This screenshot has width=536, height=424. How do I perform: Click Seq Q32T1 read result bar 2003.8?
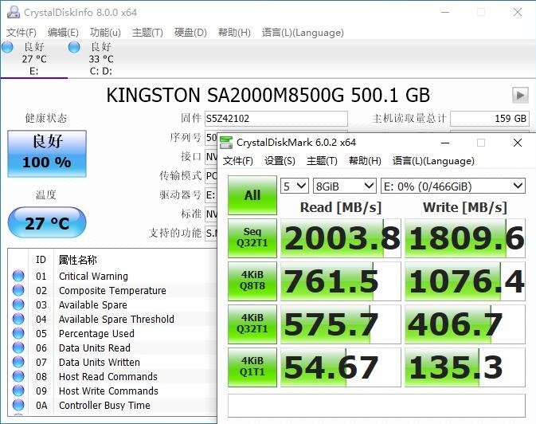click(x=340, y=238)
